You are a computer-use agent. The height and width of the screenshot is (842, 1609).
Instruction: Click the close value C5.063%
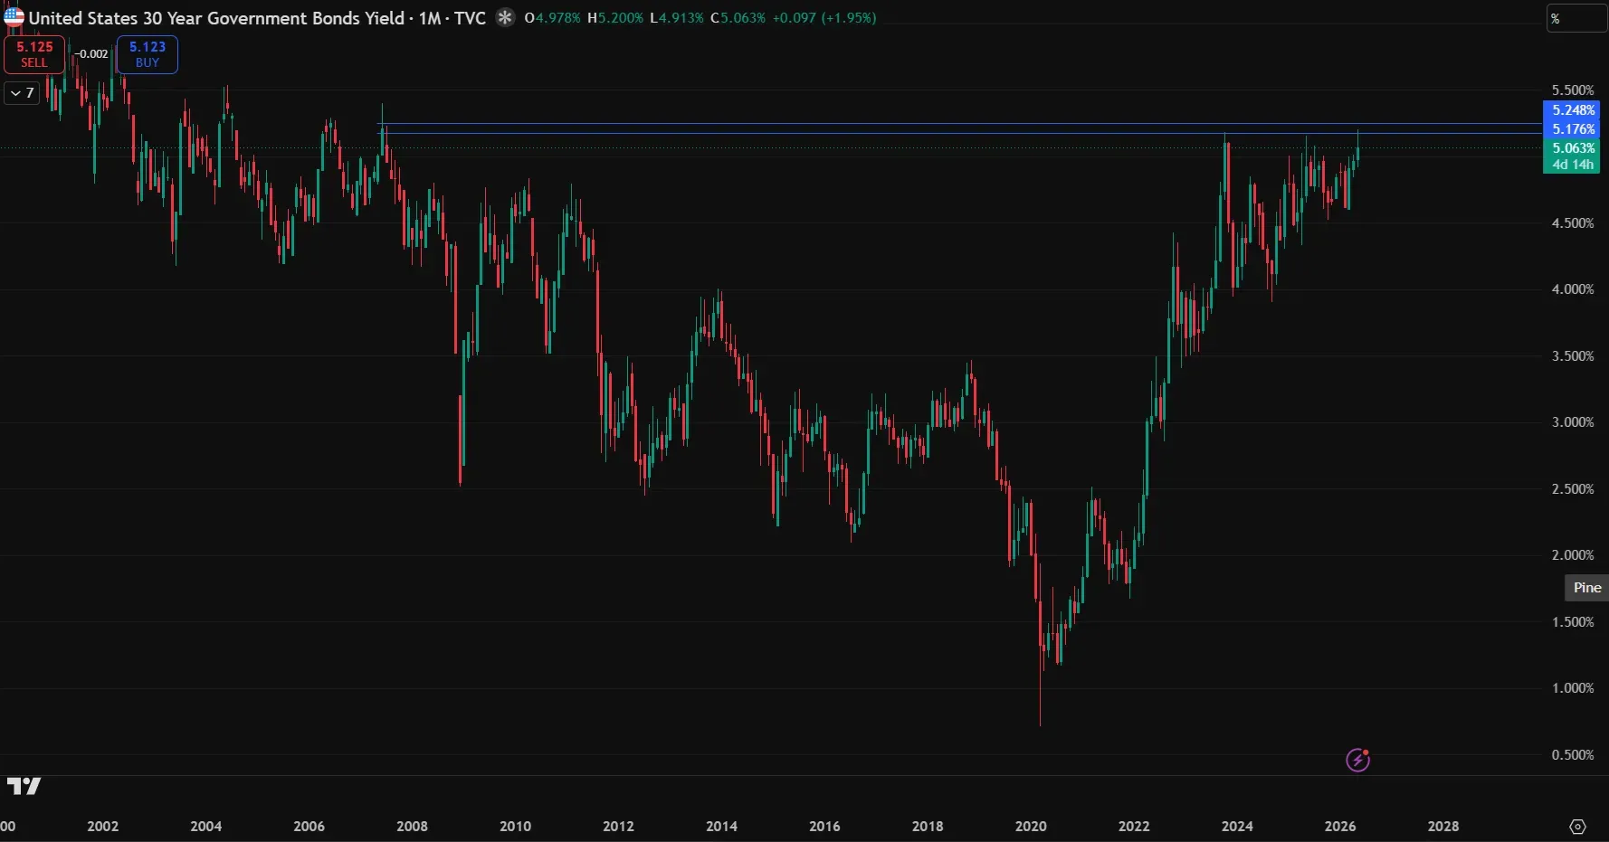(x=738, y=18)
